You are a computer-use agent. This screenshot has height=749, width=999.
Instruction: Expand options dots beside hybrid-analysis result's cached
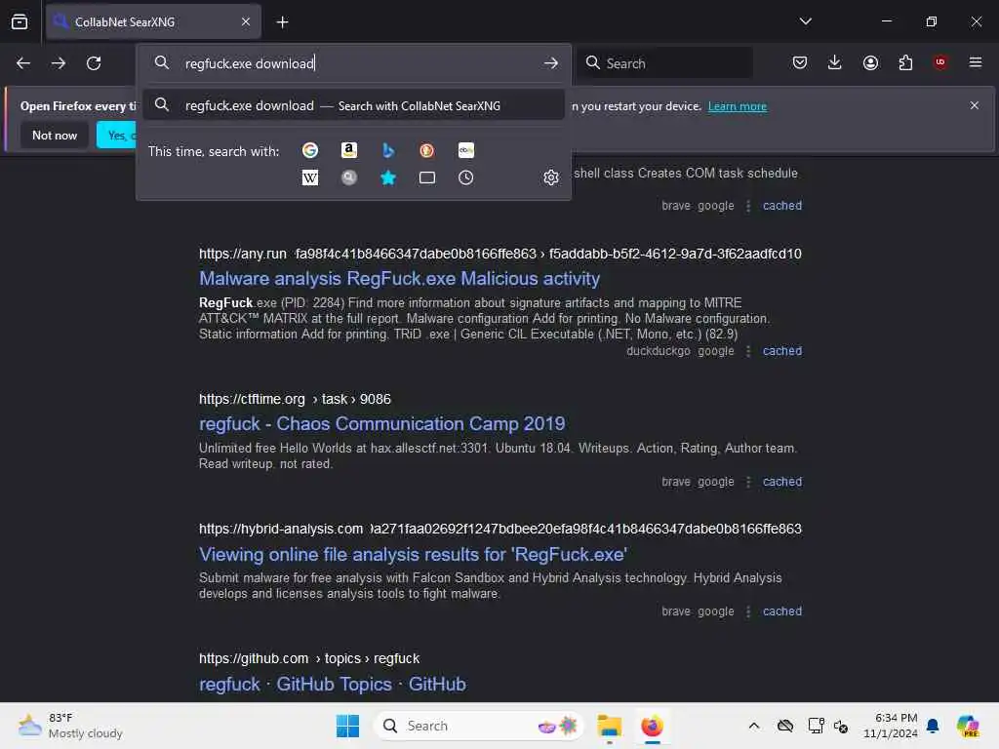748,611
